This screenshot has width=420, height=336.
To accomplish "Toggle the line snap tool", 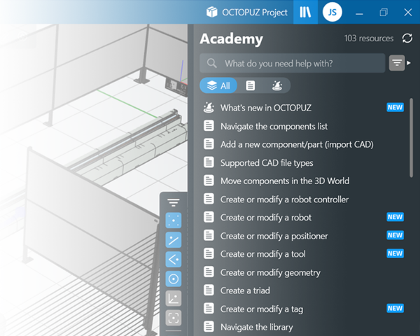I will pyautogui.click(x=174, y=240).
